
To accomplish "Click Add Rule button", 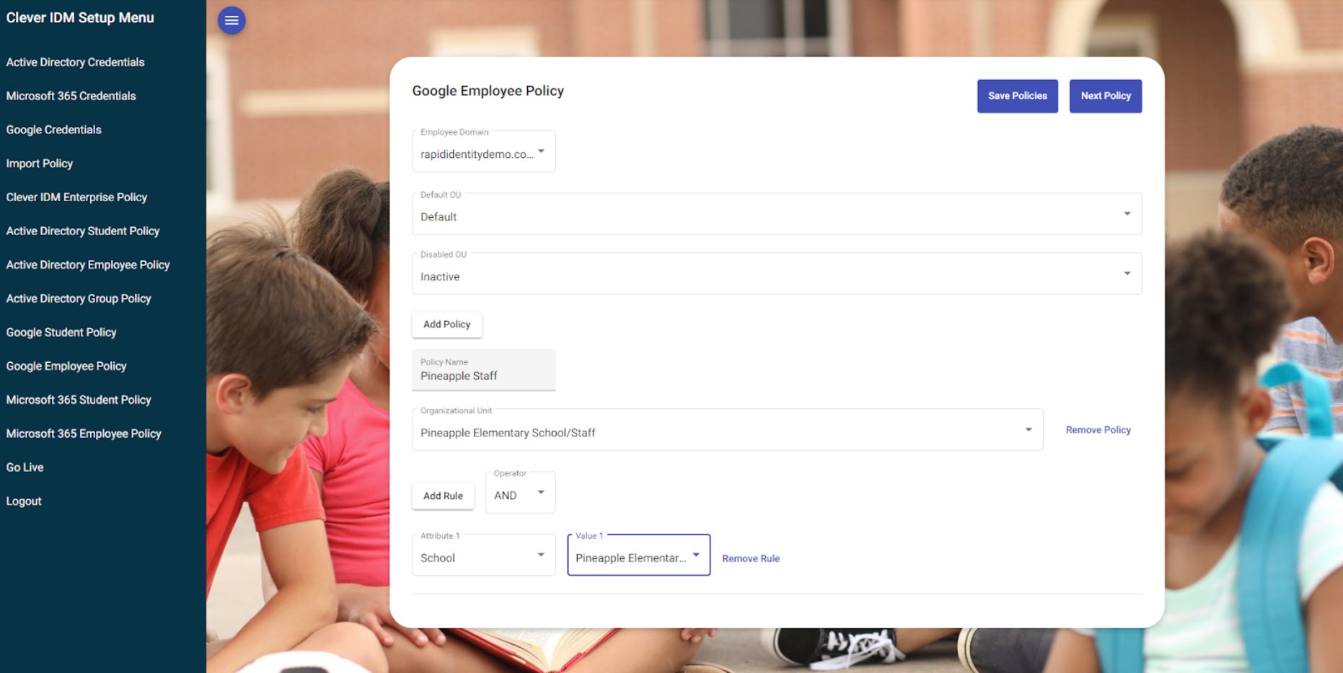I will click(443, 496).
